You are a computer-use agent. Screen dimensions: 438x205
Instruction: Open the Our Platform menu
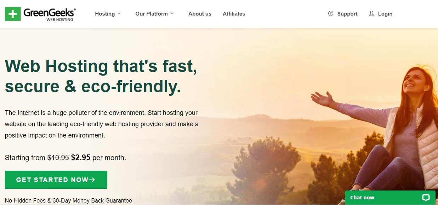tap(152, 14)
